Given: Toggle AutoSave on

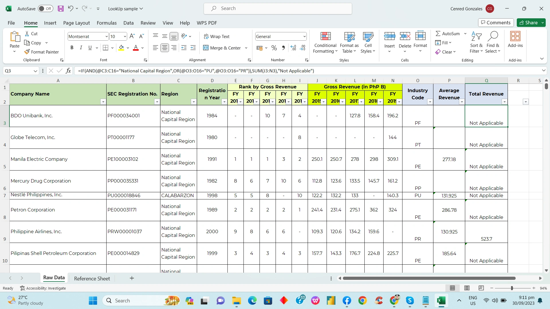Looking at the screenshot, I should coord(45,9).
